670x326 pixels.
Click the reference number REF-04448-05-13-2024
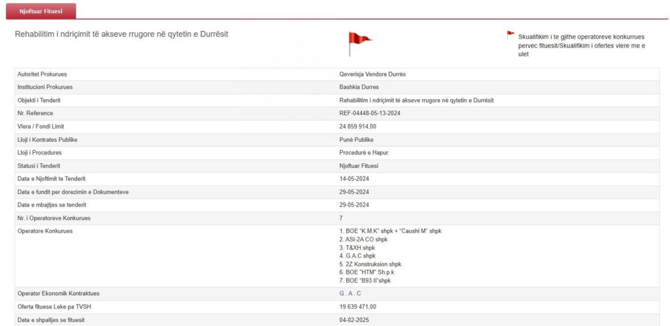[x=370, y=113]
